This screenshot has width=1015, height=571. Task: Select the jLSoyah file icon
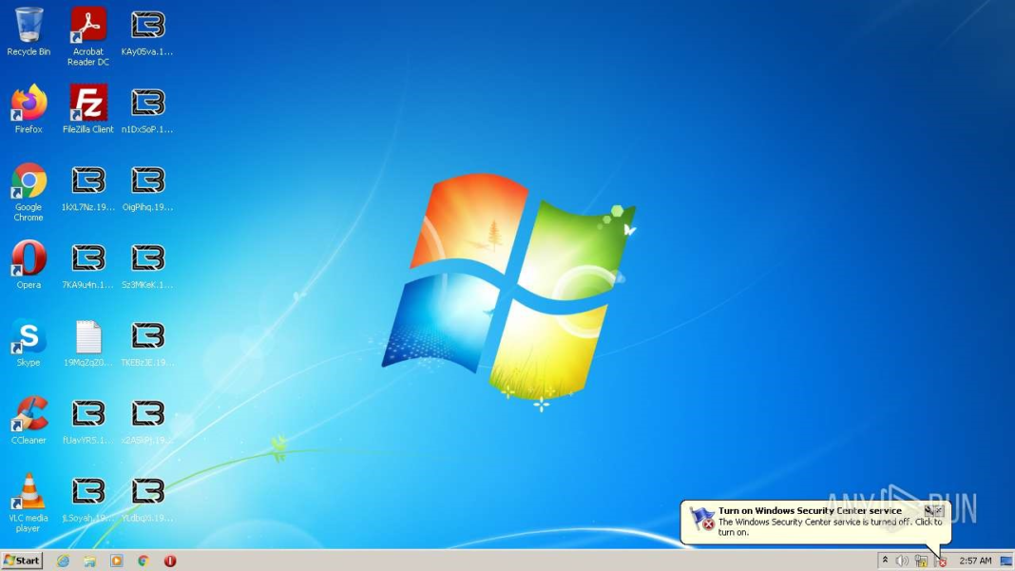coord(88,498)
